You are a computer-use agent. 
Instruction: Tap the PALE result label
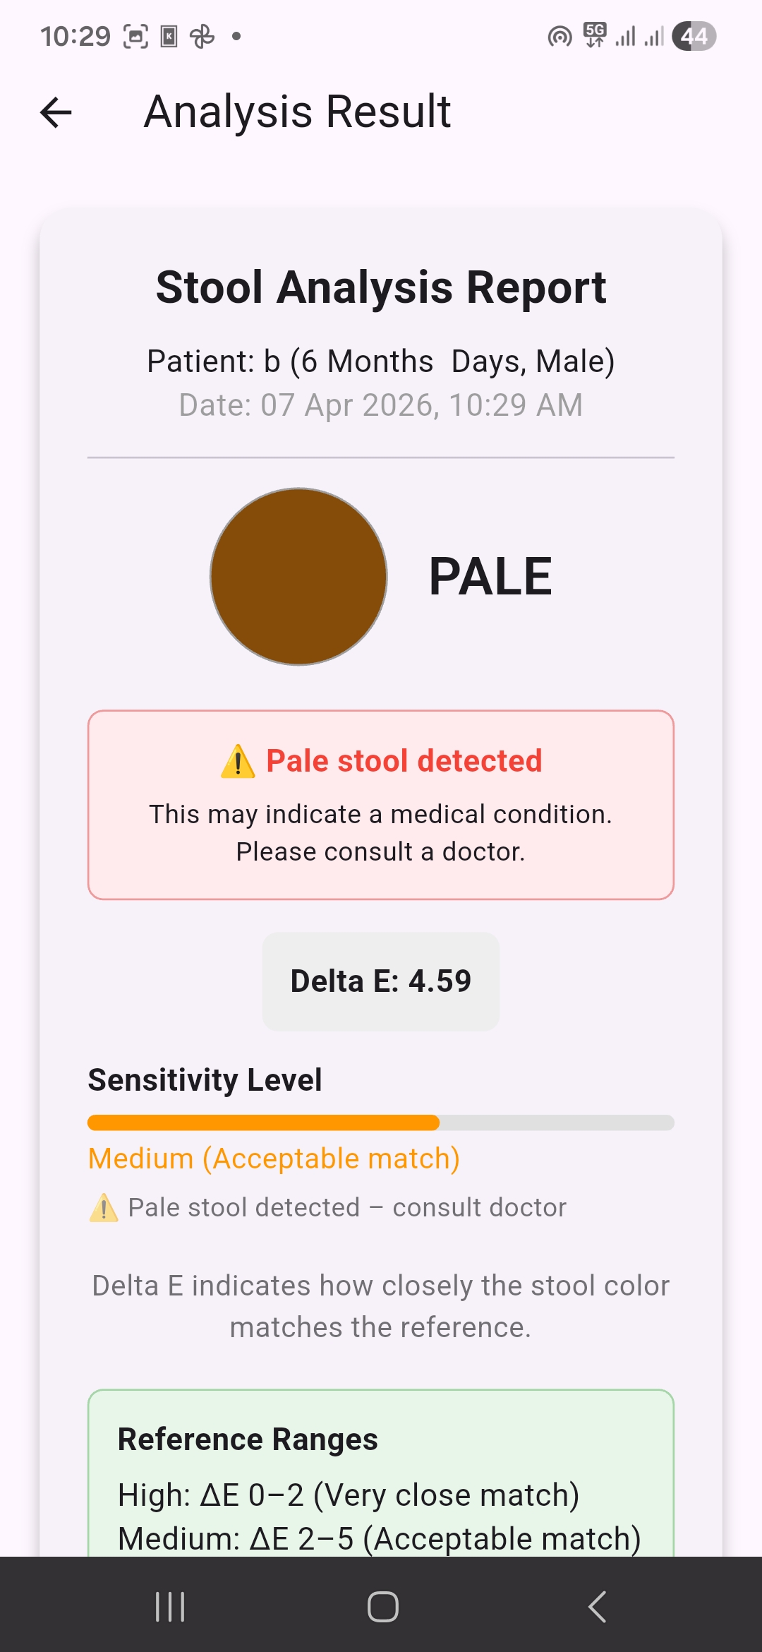coord(490,577)
